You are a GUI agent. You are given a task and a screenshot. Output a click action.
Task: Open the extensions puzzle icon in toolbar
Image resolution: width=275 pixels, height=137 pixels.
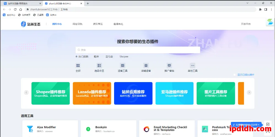pyautogui.click(x=260, y=9)
